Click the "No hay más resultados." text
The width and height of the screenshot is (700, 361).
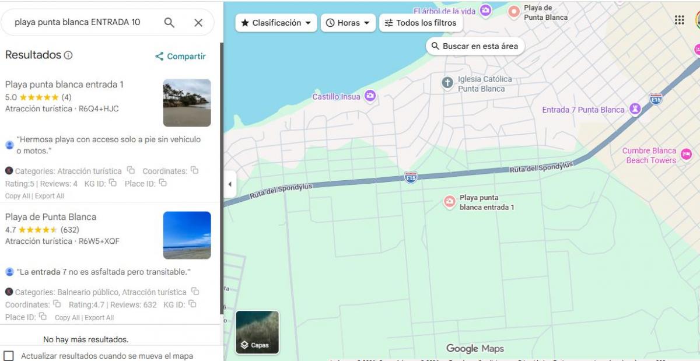point(86,339)
